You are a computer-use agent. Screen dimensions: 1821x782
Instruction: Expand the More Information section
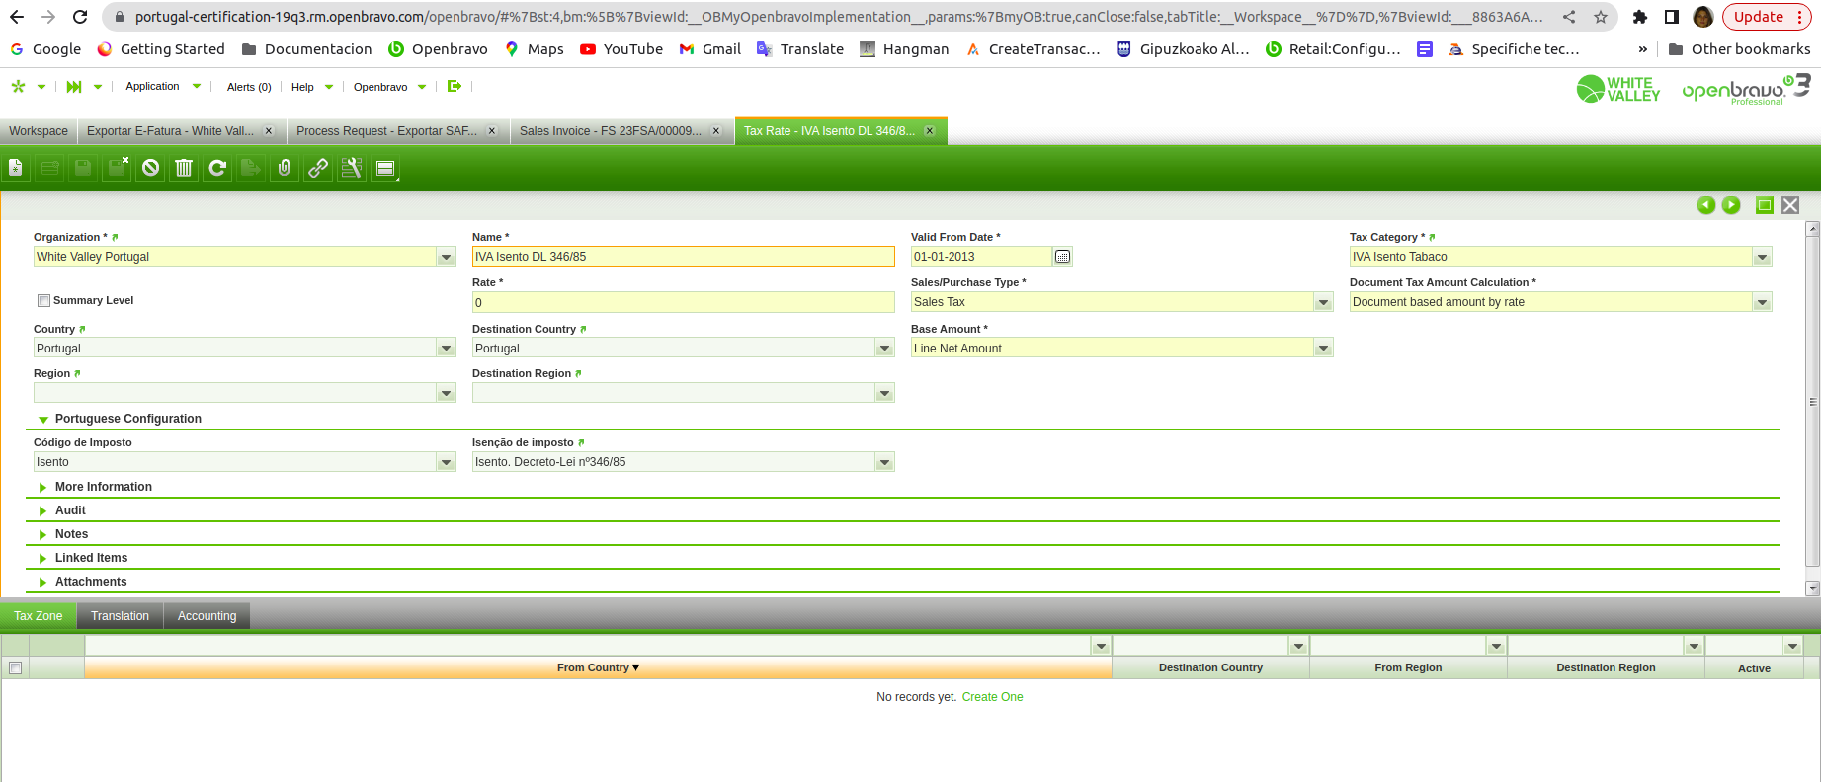103,487
